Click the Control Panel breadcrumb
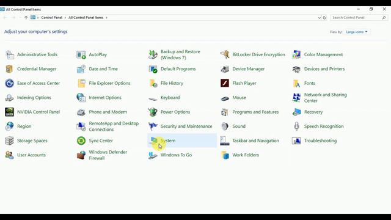This screenshot has height=220, width=391. 51,18
